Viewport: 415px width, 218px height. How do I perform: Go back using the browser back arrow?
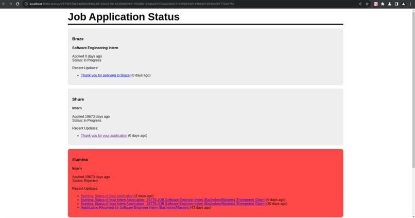4,4
